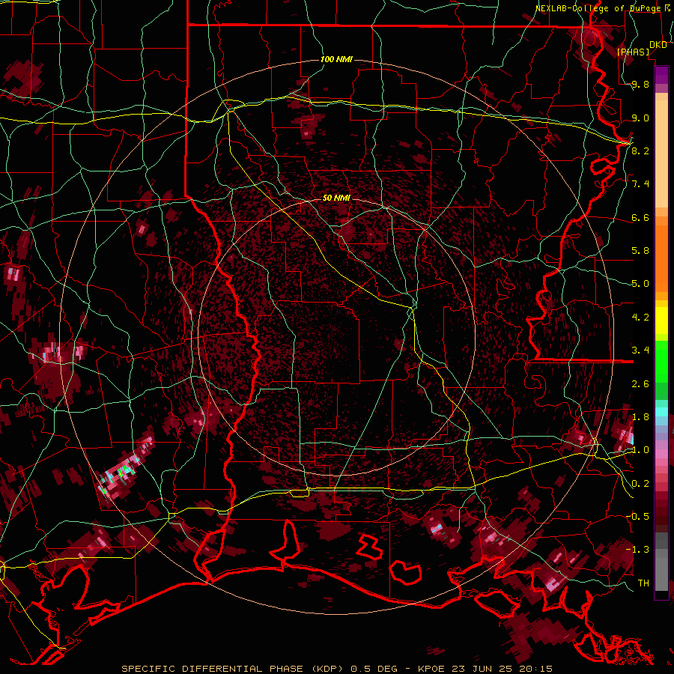Image resolution: width=674 pixels, height=674 pixels.
Task: Click the '23 JUN 25 20:15' timestamp
Action: (502, 669)
